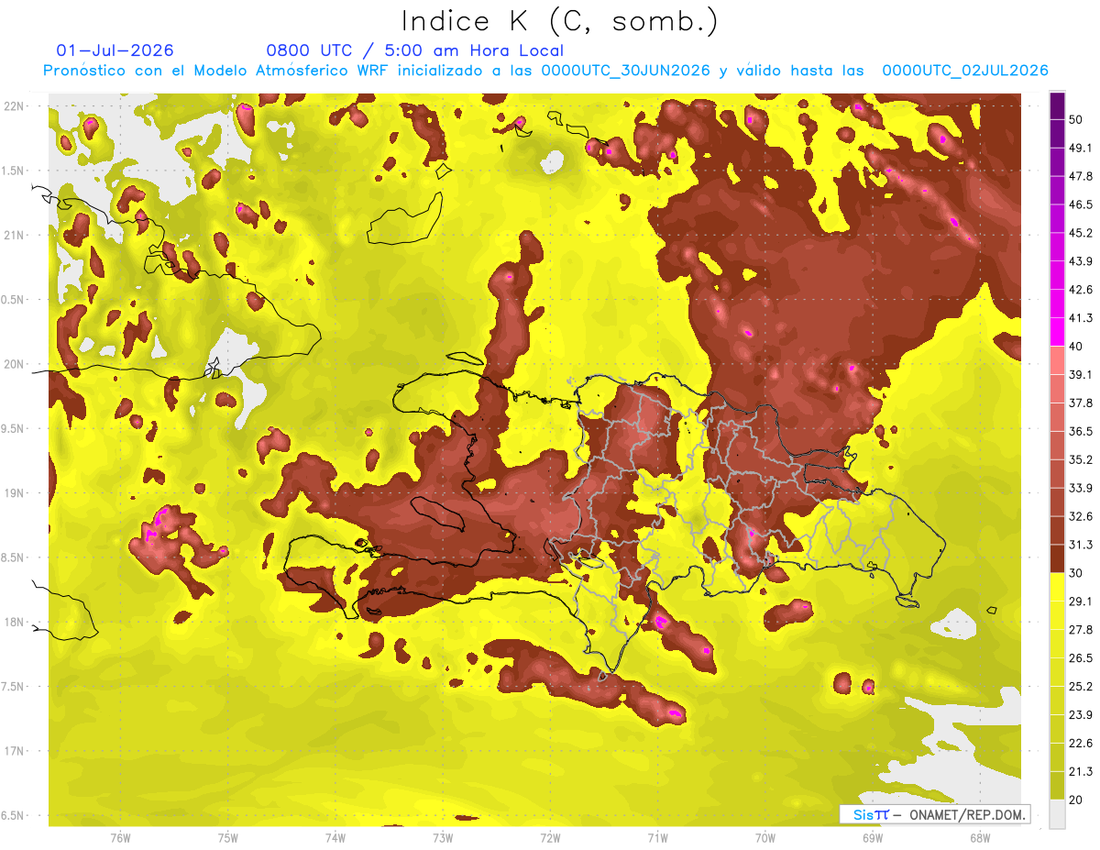This screenshot has height=850, width=1100.
Task: Click the colorbar label '31.3'
Action: point(1081,545)
